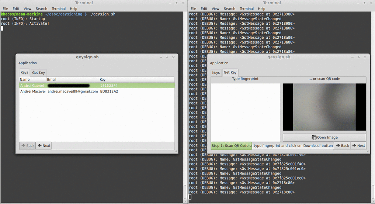Image resolution: width=375 pixels, height=204 pixels.
Task: Click key ID ED8312A2
Action: pos(109,91)
